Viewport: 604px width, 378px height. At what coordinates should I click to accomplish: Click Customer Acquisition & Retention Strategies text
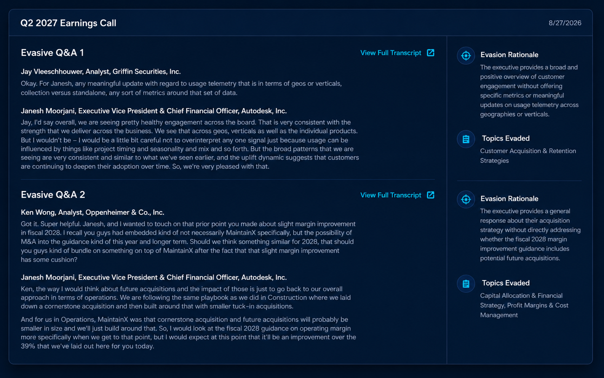[528, 156]
